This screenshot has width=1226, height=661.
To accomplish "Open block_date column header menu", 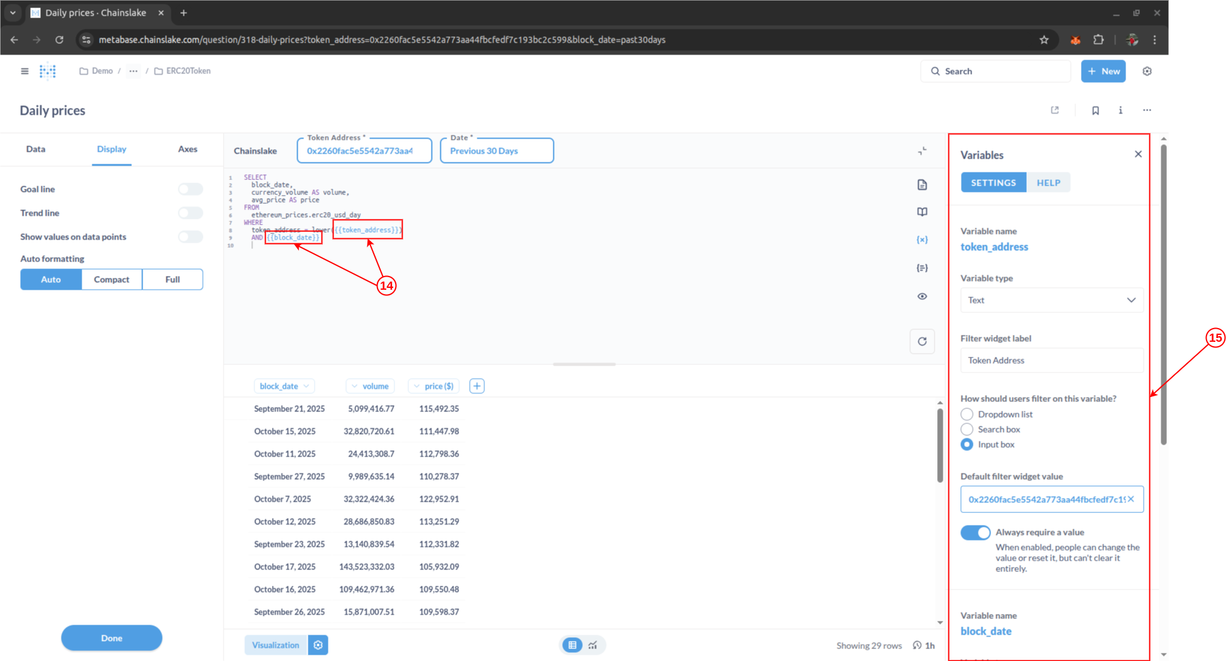I will 284,386.
